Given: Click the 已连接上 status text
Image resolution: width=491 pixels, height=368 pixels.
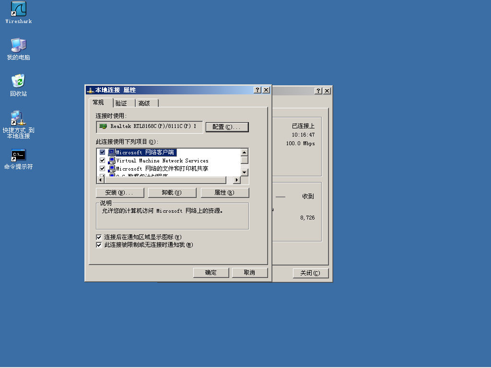Looking at the screenshot, I should pos(303,126).
